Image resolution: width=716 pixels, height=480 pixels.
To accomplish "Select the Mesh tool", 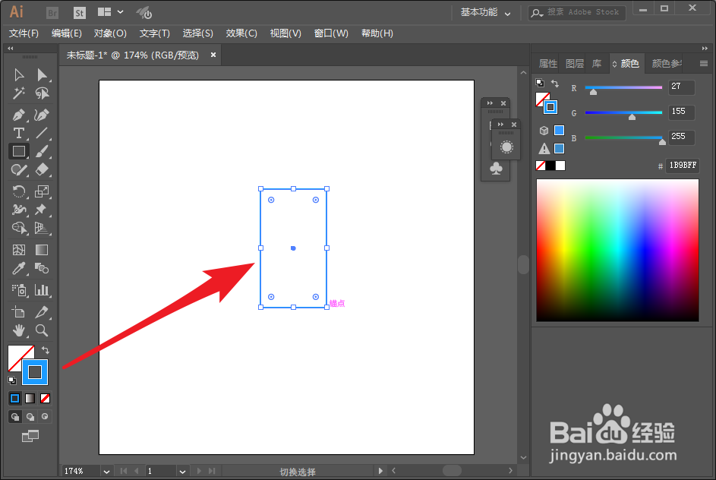I will click(19, 250).
